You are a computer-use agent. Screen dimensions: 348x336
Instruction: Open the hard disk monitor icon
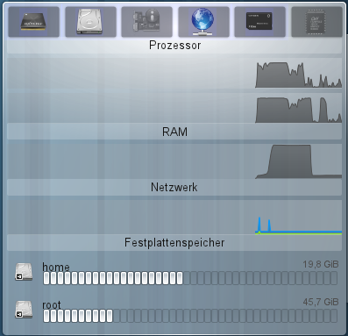90,22
